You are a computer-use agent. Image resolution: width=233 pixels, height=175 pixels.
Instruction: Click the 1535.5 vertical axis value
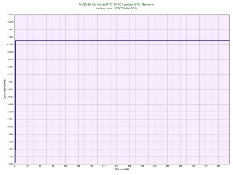tap(10, 142)
